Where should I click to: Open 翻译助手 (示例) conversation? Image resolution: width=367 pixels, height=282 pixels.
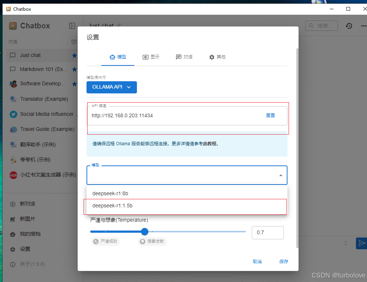point(42,144)
